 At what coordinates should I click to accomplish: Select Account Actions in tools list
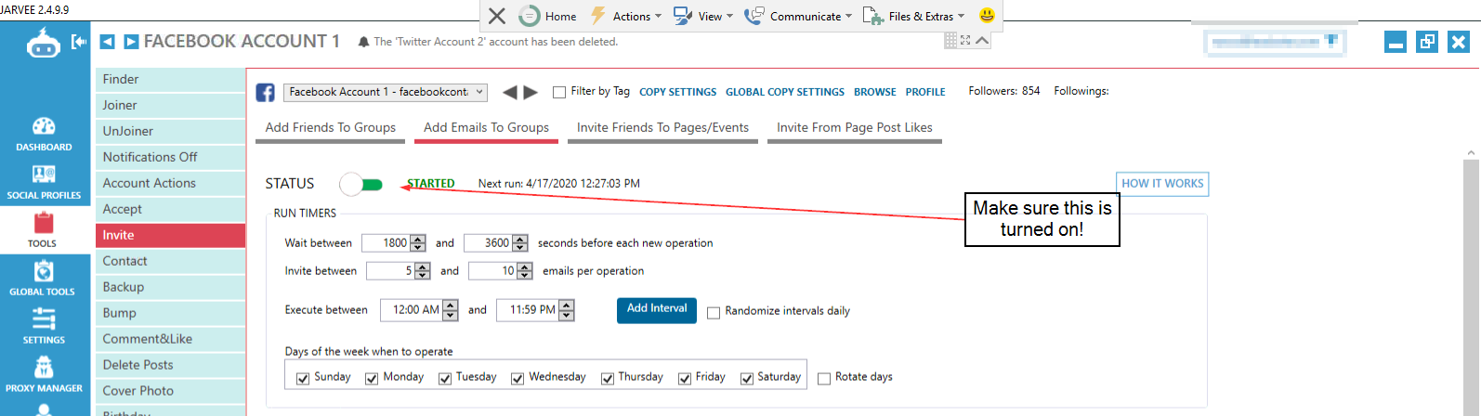(x=170, y=184)
